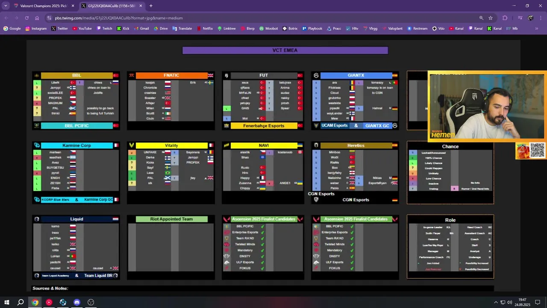Click the Fenerbahçe Esports label

[x=264, y=126]
